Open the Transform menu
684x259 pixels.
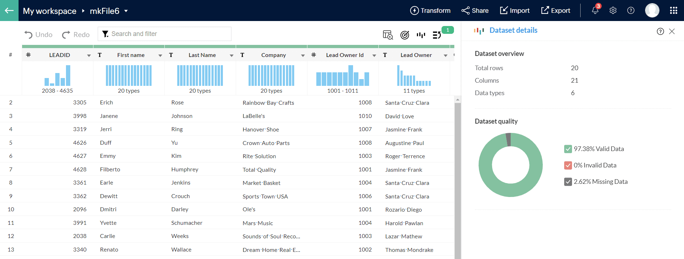(x=430, y=10)
